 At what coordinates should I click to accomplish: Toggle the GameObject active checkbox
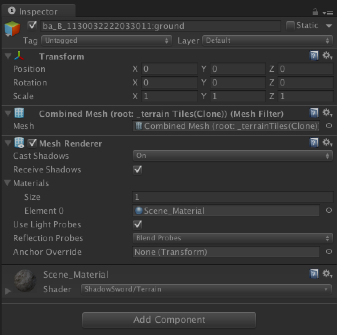click(x=32, y=26)
